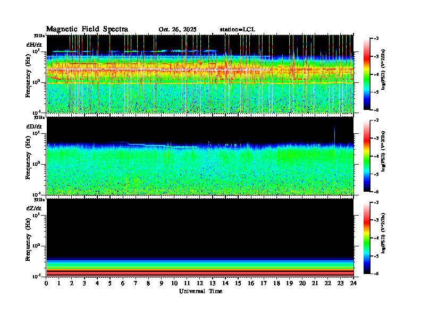
Task: Click the '5' hour tick label
Action: pos(110,283)
